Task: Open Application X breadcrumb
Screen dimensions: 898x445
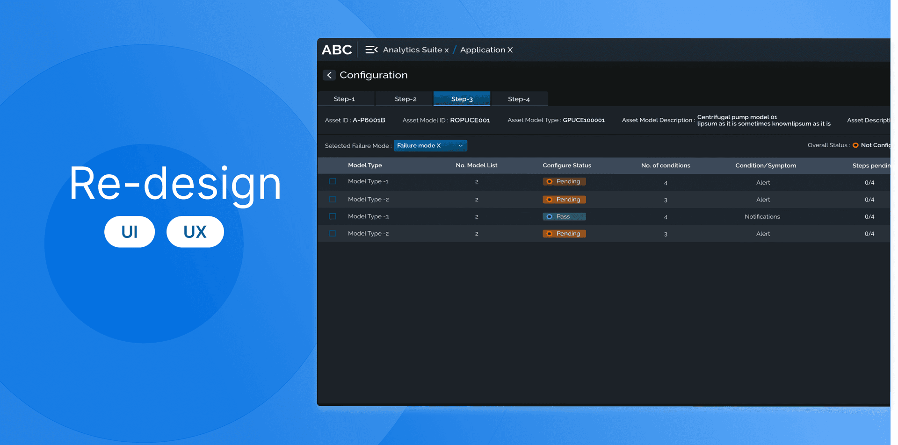Action: (x=486, y=50)
